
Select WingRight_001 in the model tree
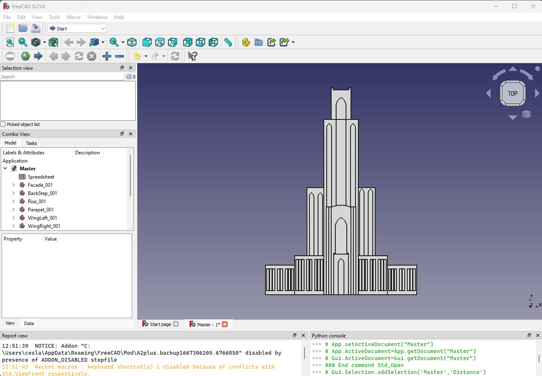[x=44, y=226]
